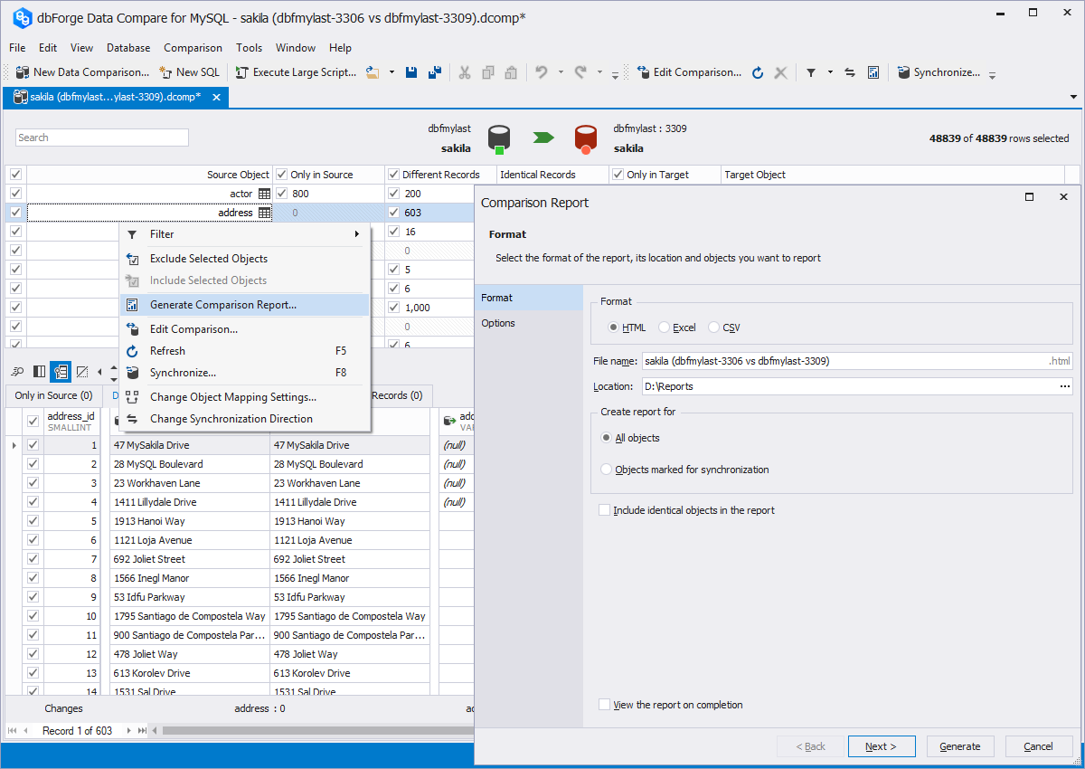Open the Filter dropdown arrow in toolbar
The image size is (1085, 769).
(830, 72)
